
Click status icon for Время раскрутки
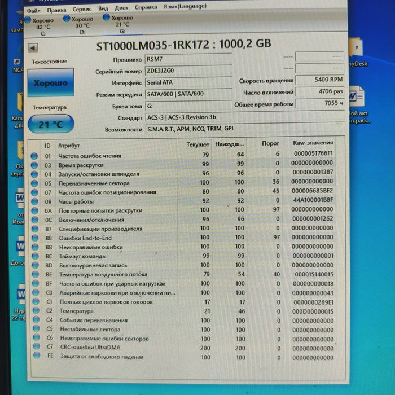34,165
